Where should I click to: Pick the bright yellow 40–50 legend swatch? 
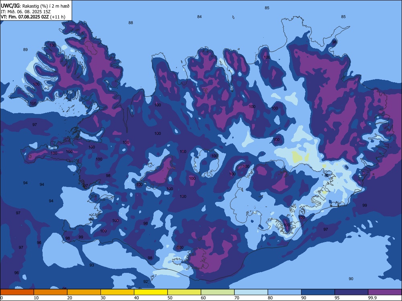pyautogui.click(x=151, y=292)
